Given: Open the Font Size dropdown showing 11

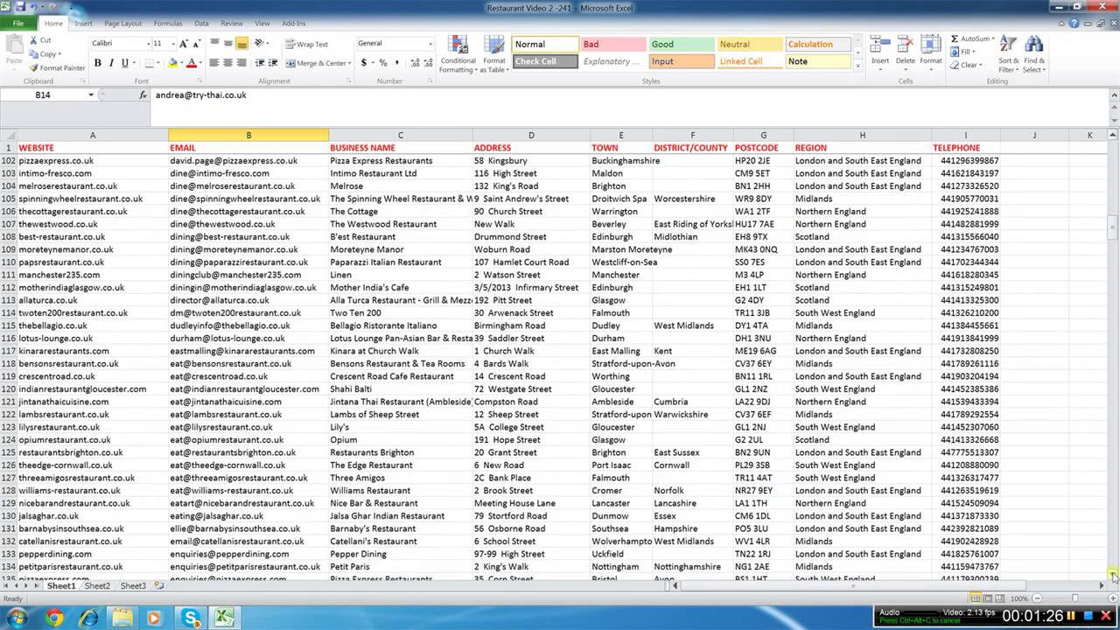Looking at the screenshot, I should click(x=172, y=44).
